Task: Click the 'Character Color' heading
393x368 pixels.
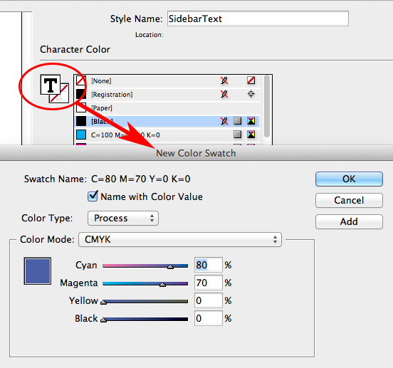Action: (x=75, y=49)
